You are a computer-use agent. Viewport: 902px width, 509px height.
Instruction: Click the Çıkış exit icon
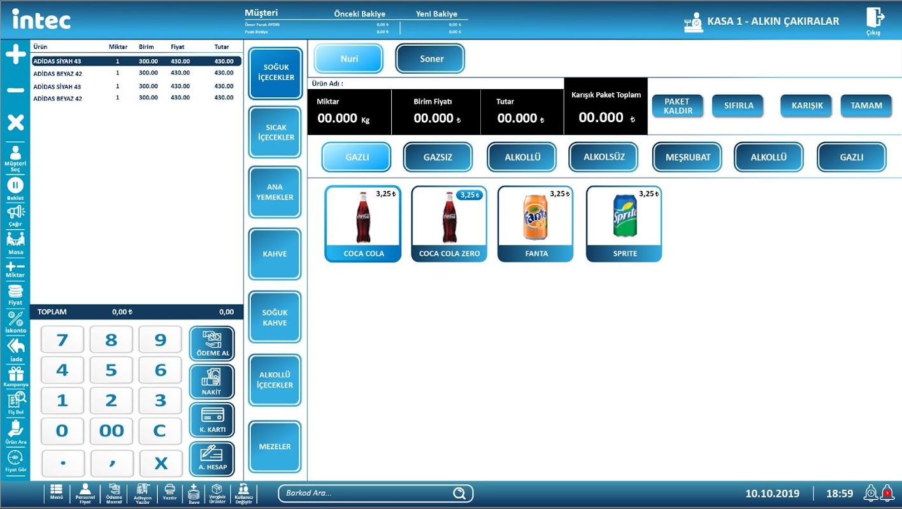click(x=874, y=22)
